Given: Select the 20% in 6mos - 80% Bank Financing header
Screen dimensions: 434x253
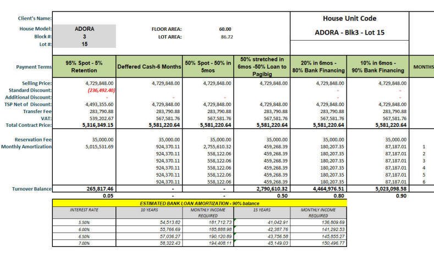Looking at the screenshot, I should click(x=320, y=66).
